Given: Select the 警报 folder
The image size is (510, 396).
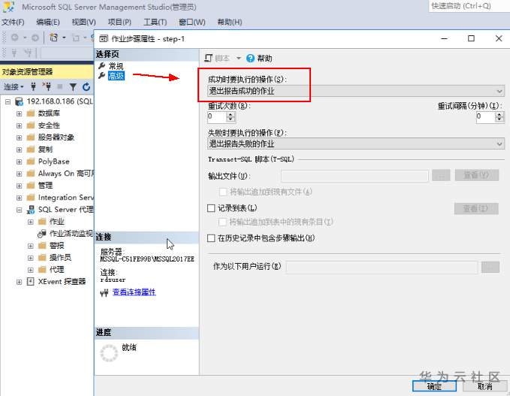Looking at the screenshot, I should click(56, 246).
